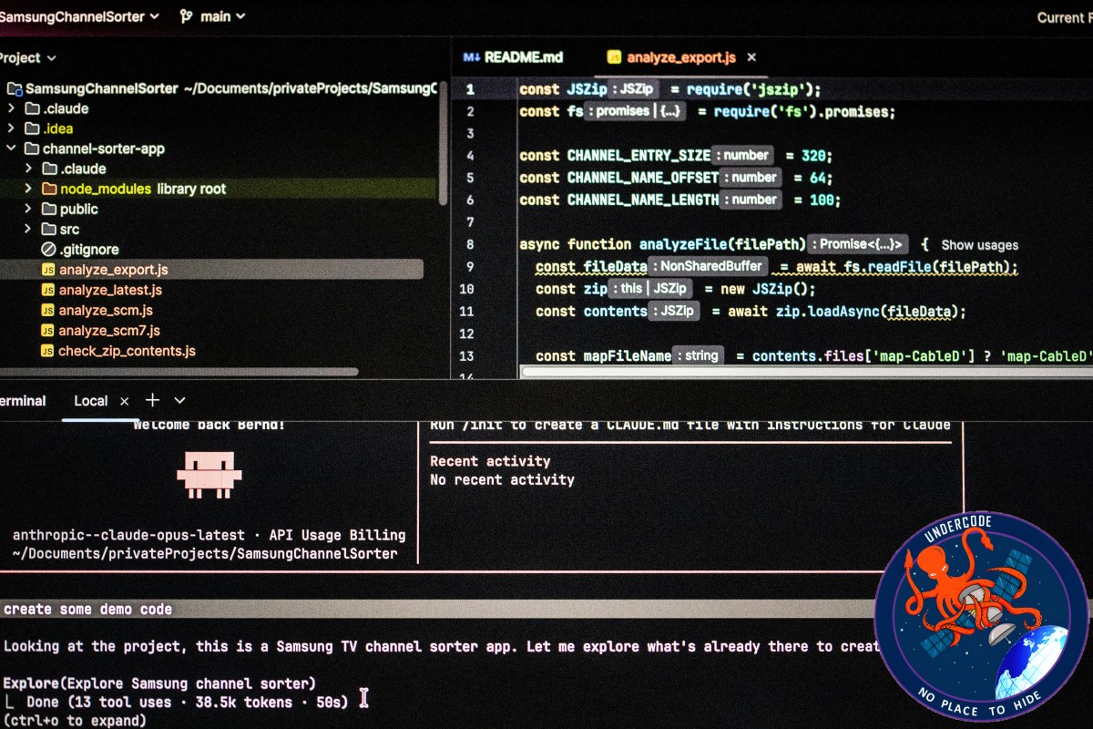Switch to the README.md tab

pyautogui.click(x=523, y=56)
